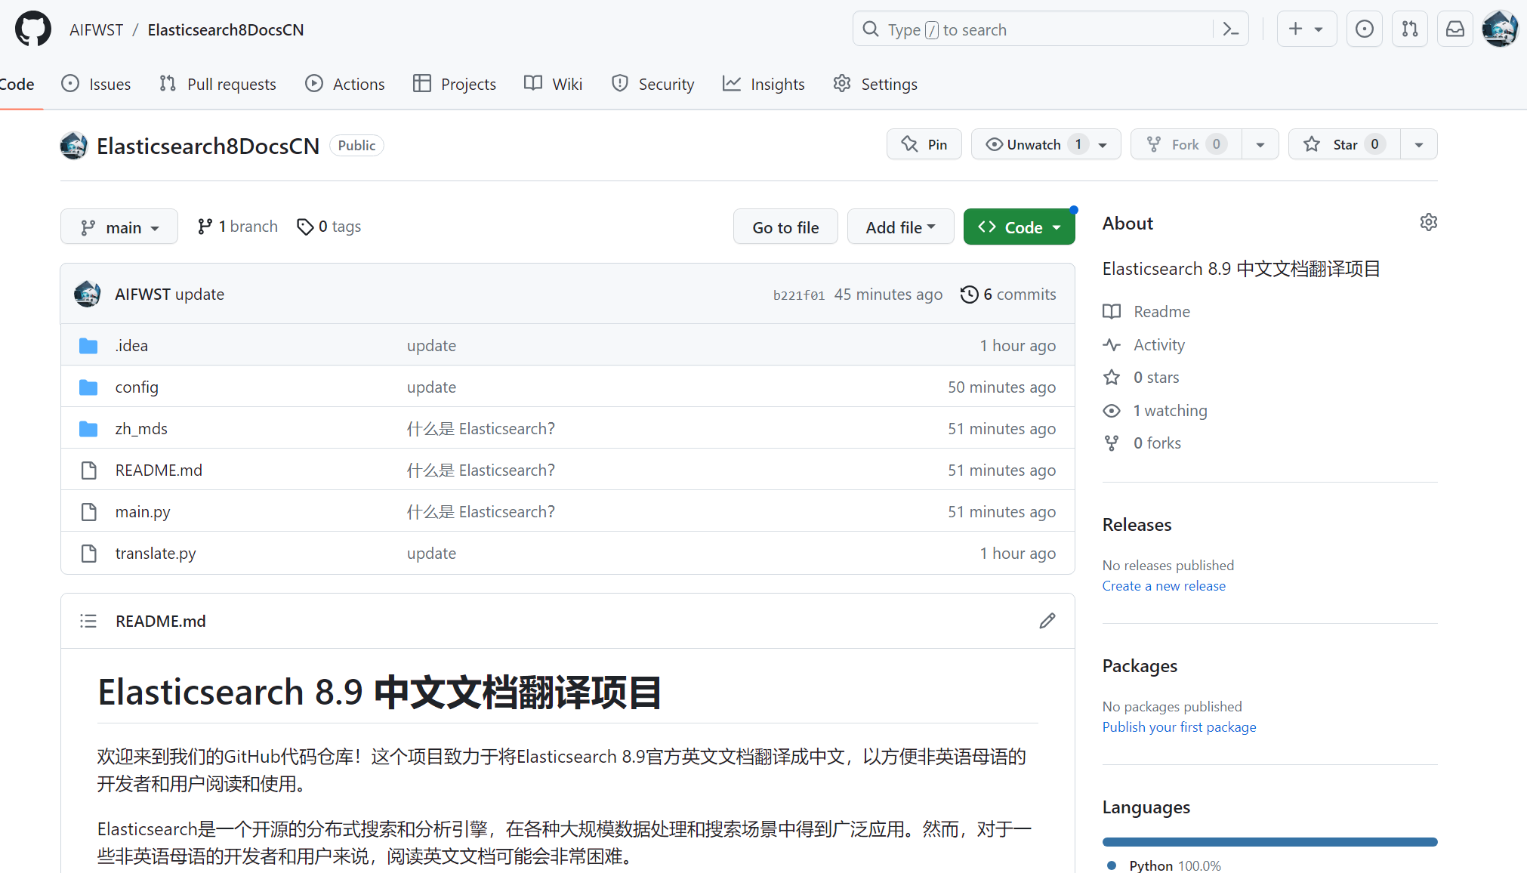This screenshot has width=1527, height=873.
Task: Click the README.md table of contents icon
Action: (88, 620)
